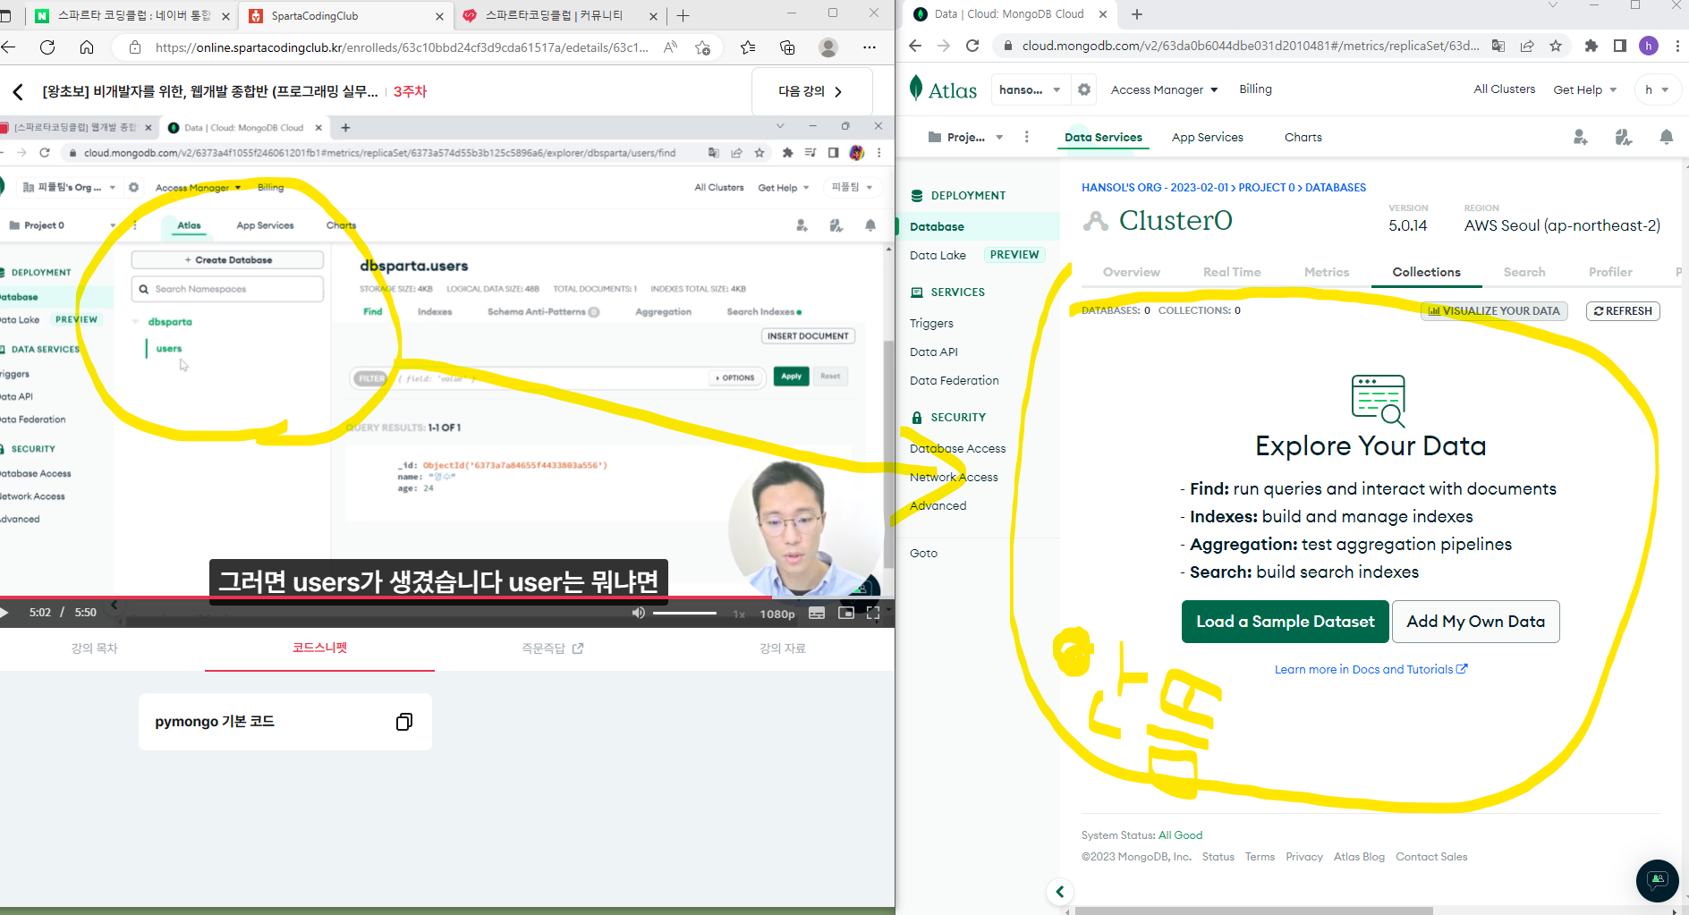Open the 'h' user account dropdown
Viewport: 1689px width, 915px height.
1657,89
